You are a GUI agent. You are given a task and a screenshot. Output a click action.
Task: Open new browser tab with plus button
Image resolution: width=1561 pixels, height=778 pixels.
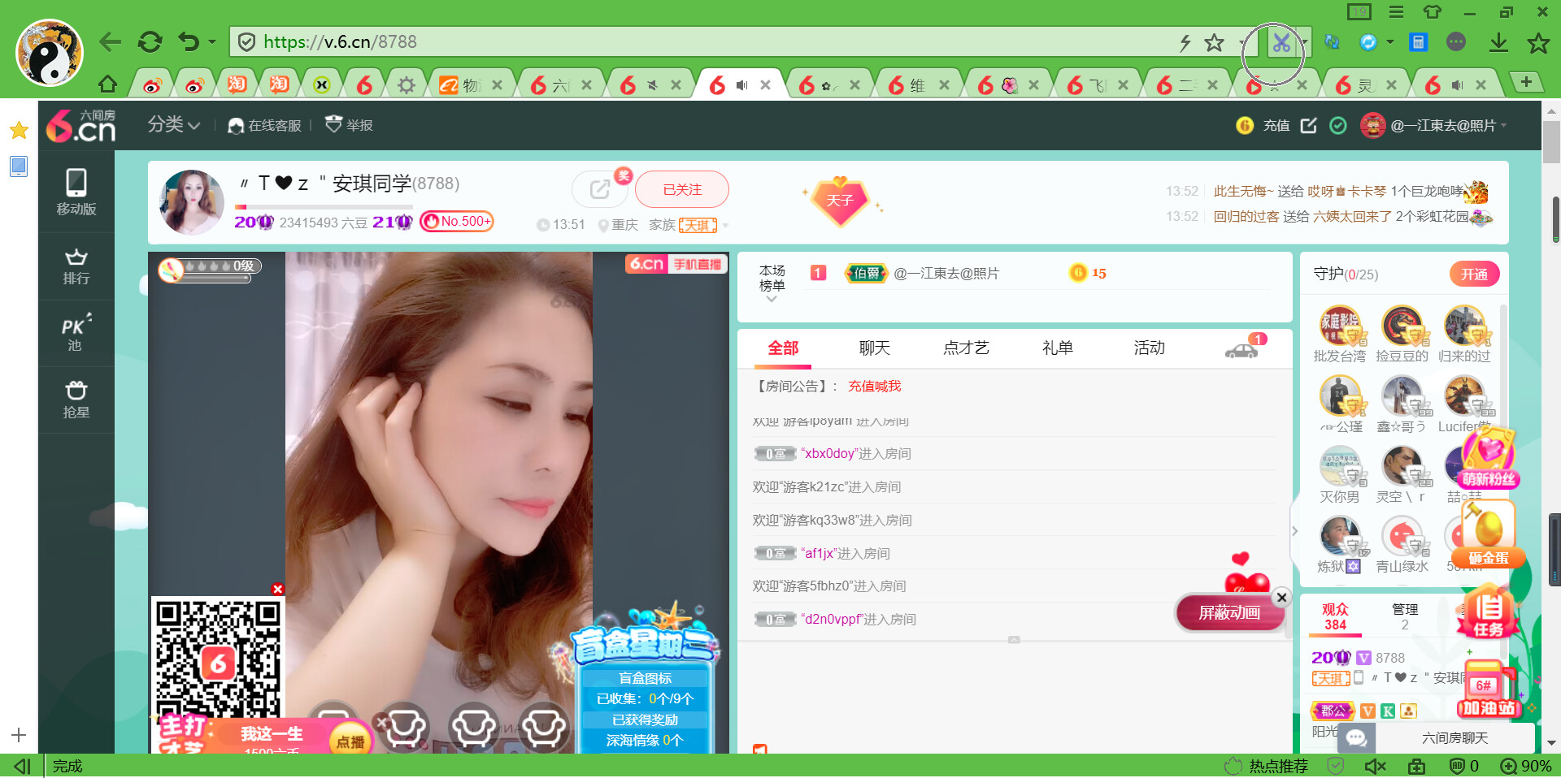[x=1527, y=82]
